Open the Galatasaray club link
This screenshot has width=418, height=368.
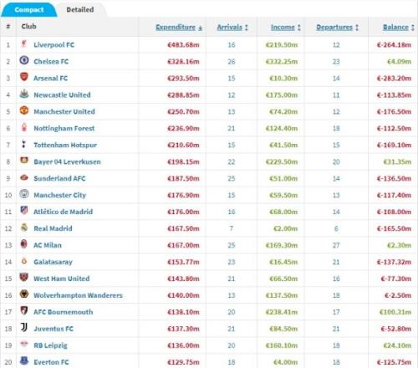click(53, 262)
